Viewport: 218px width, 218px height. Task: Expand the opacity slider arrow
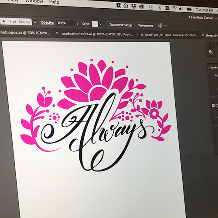point(78,24)
